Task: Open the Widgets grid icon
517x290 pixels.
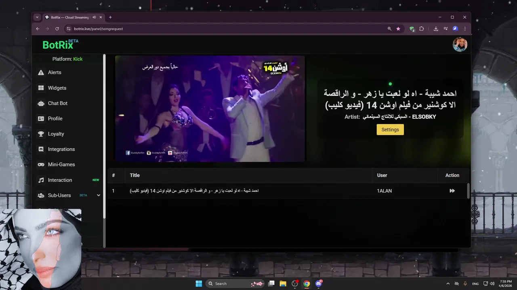Action: point(41,88)
